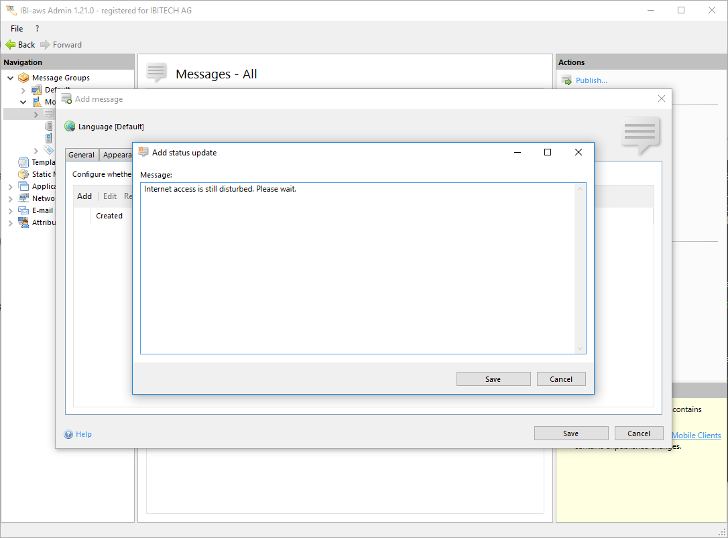Open the File menu
Screen dimensions: 728x538
pyautogui.click(x=17, y=29)
